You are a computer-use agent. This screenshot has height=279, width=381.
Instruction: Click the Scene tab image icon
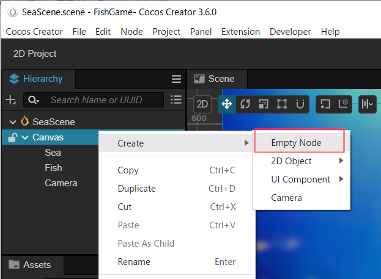(x=199, y=79)
